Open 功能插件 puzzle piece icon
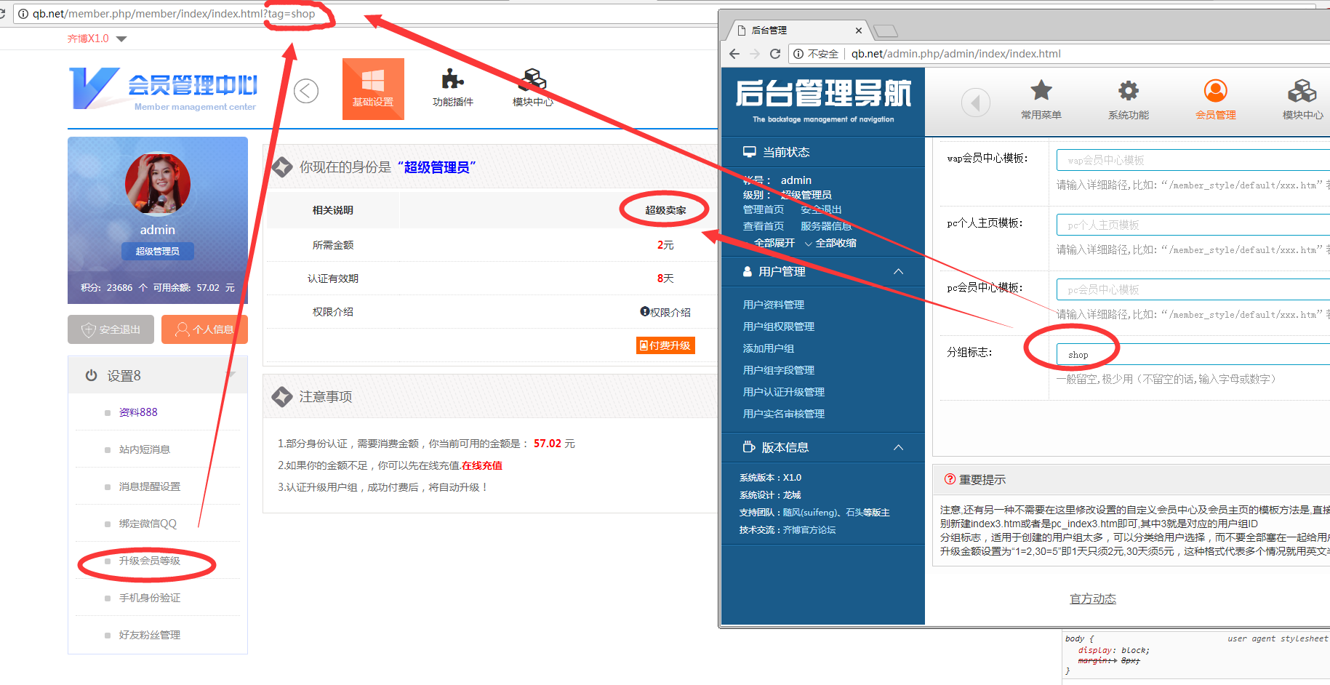The image size is (1330, 685). click(452, 80)
